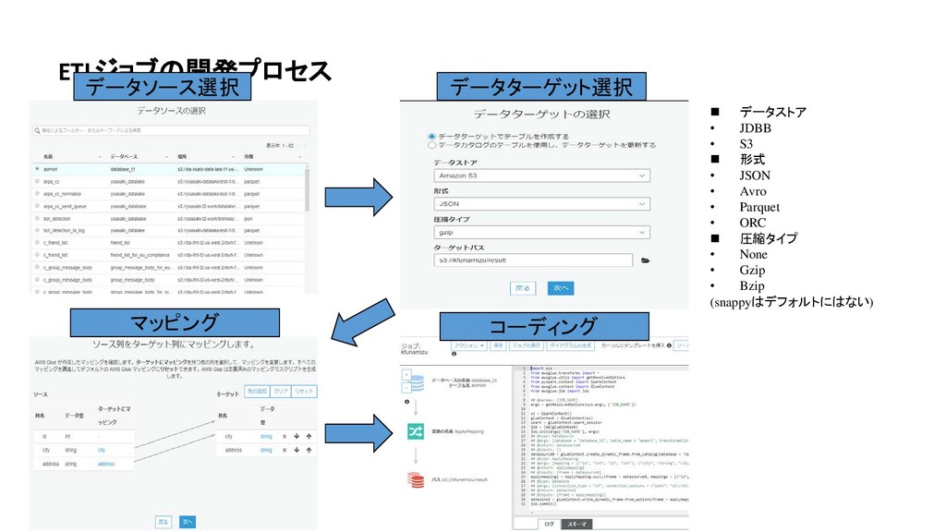
Task: Select the arpa_cc_send_queue table radio button
Action: tap(37, 206)
